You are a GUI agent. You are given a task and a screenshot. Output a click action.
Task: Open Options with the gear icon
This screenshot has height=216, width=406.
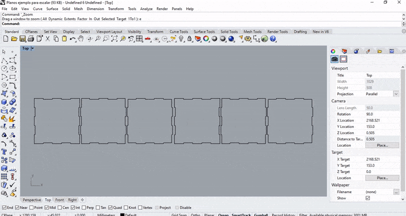pos(248,39)
